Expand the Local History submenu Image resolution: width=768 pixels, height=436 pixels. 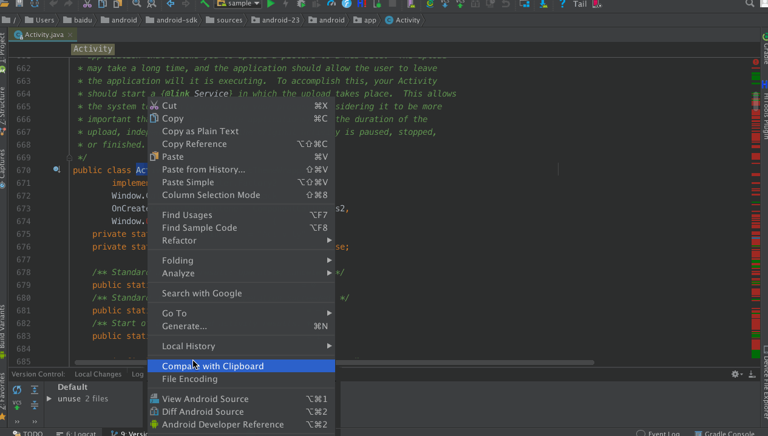pyautogui.click(x=242, y=346)
